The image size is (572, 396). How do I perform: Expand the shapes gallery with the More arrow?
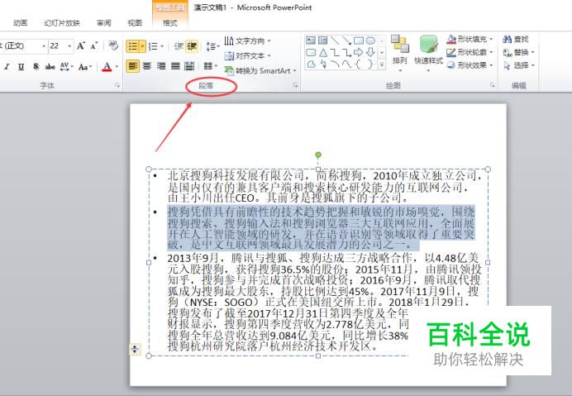click(382, 64)
